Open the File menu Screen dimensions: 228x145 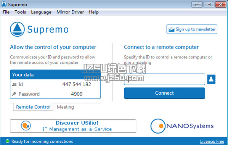[6, 12]
